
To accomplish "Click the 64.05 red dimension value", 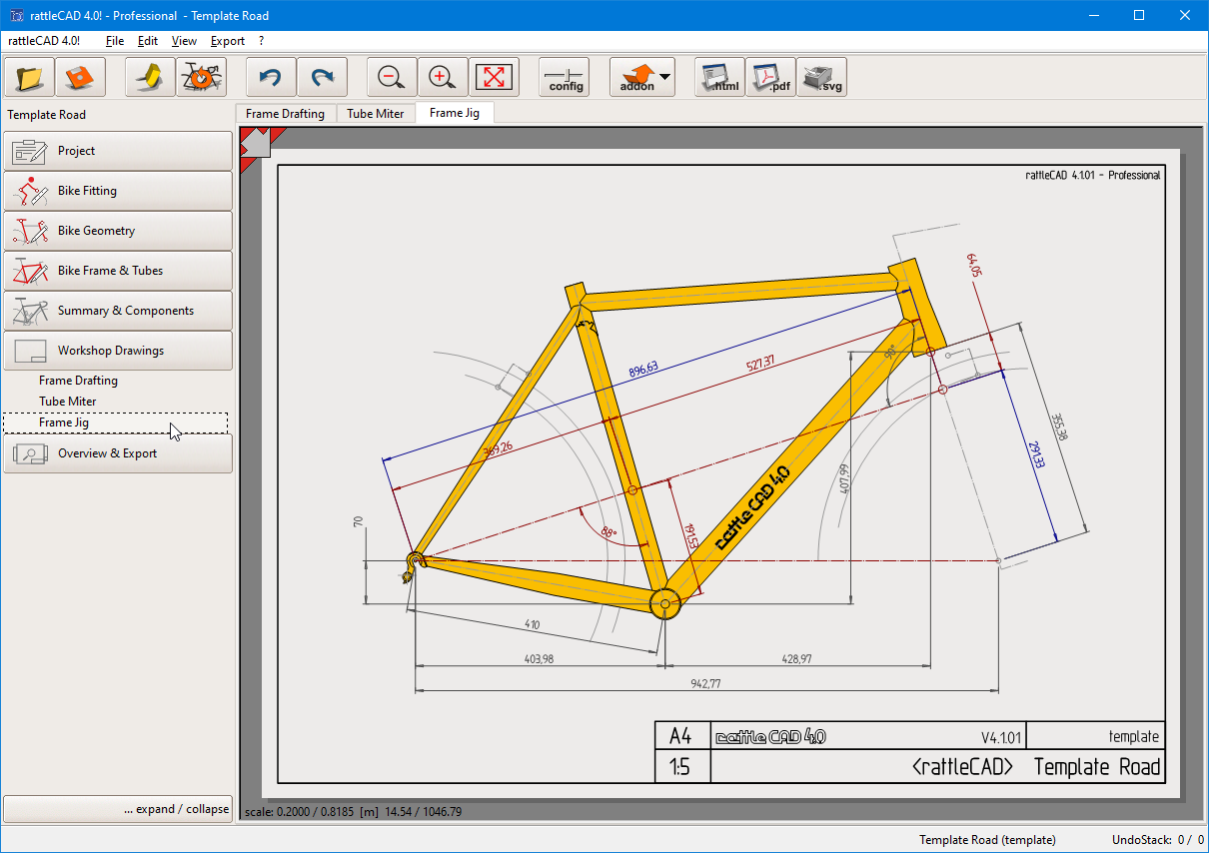I will click(x=972, y=266).
